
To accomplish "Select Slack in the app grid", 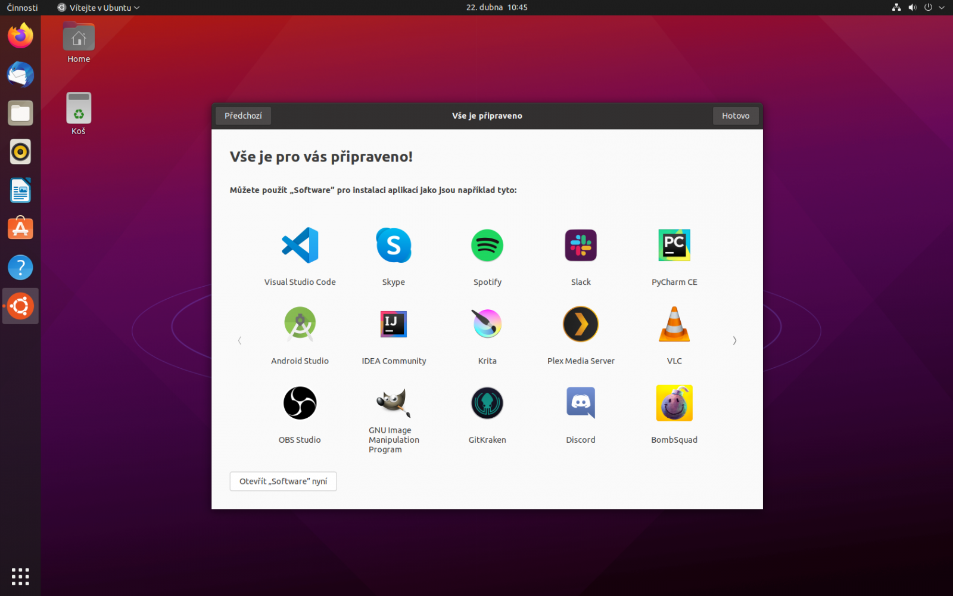I will [x=580, y=245].
